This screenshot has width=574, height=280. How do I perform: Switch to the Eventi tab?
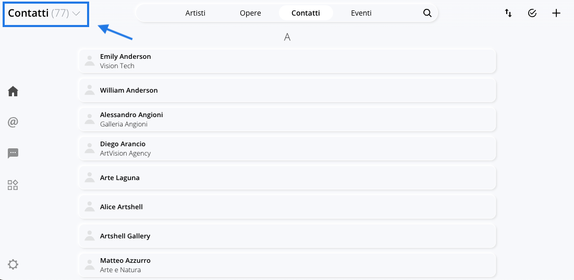[361, 13]
